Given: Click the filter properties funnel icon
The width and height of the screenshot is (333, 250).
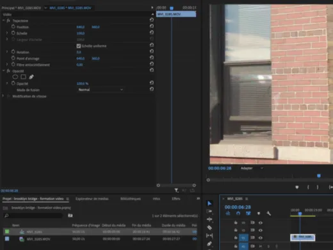Looking at the screenshot, I should pos(176,190).
